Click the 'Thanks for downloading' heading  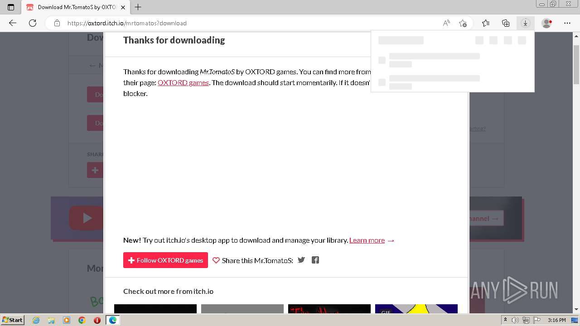point(174,40)
